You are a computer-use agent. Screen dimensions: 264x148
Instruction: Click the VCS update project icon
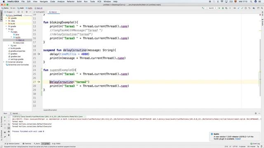tap(238, 8)
